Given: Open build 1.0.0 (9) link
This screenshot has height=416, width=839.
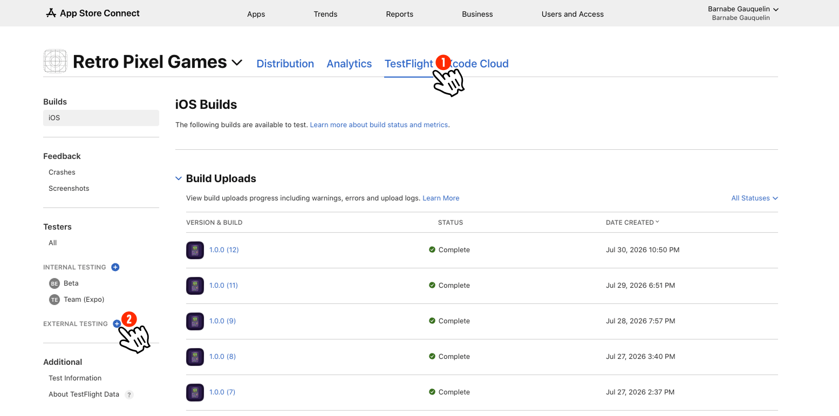Looking at the screenshot, I should 222,321.
